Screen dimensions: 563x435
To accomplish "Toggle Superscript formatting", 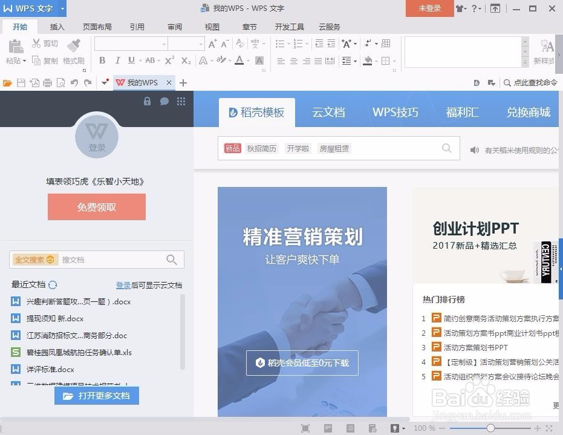I will coord(169,60).
